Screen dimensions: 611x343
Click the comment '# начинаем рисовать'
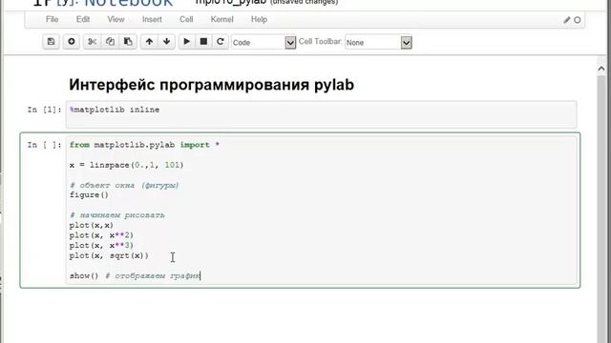coord(117,215)
